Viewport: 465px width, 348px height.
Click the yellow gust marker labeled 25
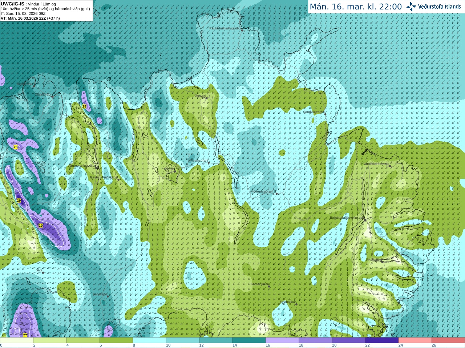[x=84, y=106]
